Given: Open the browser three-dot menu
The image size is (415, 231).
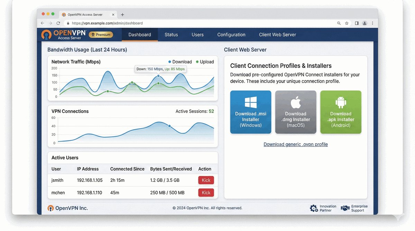Looking at the screenshot, I should 372,23.
